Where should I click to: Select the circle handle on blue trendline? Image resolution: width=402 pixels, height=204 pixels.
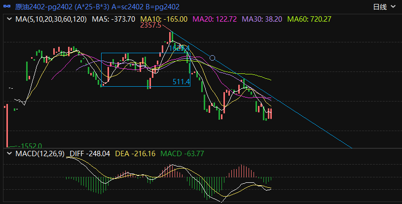213,58
